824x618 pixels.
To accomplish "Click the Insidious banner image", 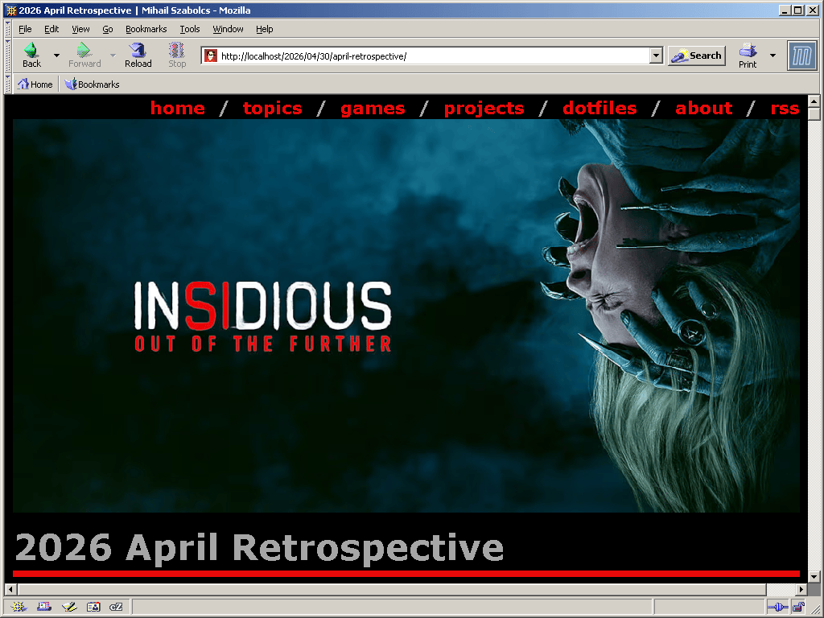I will [x=406, y=315].
